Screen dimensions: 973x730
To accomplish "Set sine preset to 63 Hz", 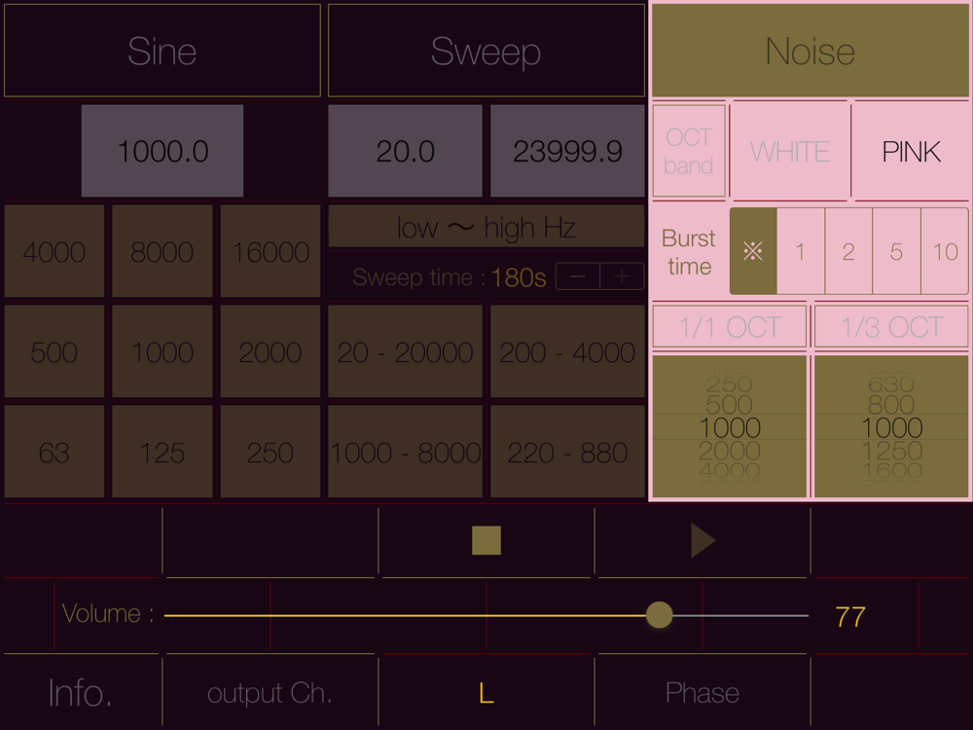I will (54, 452).
